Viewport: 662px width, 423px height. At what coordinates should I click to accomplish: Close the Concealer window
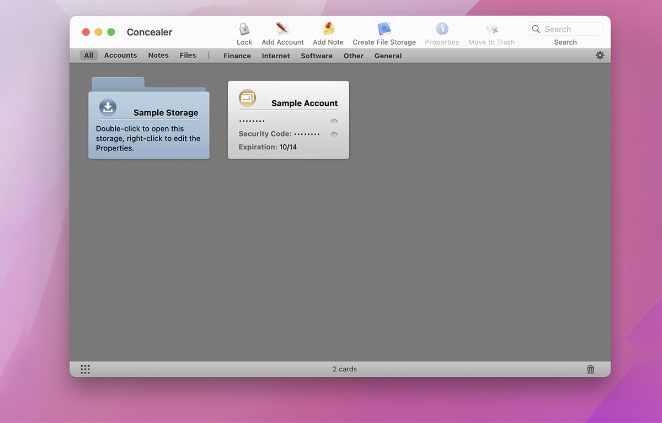(86, 32)
